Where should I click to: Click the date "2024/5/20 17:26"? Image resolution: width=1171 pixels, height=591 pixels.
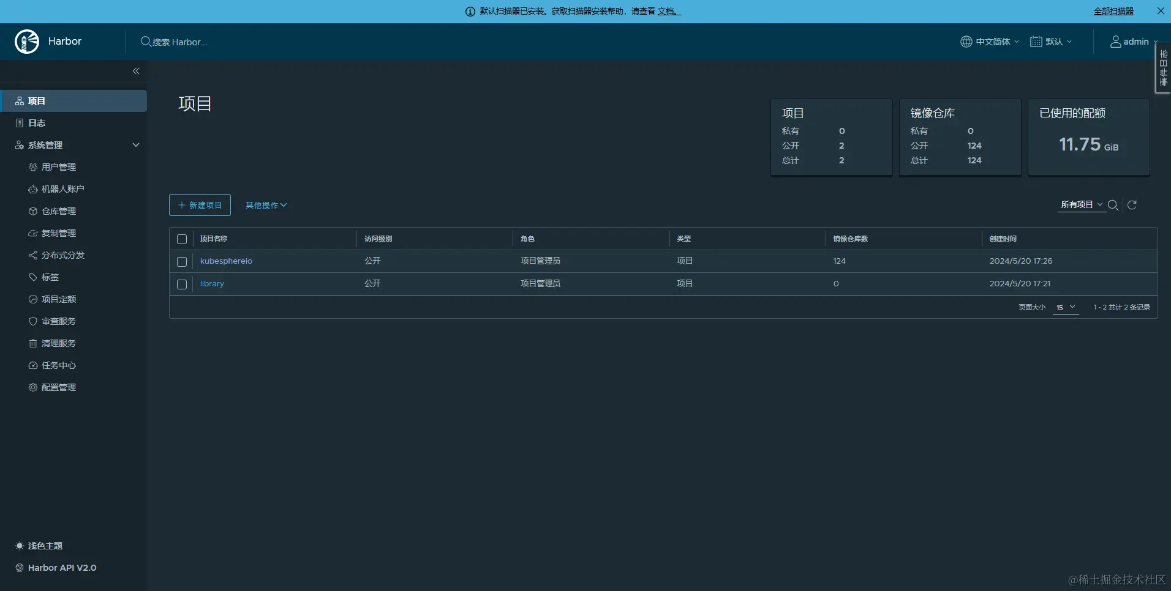[x=1021, y=261]
